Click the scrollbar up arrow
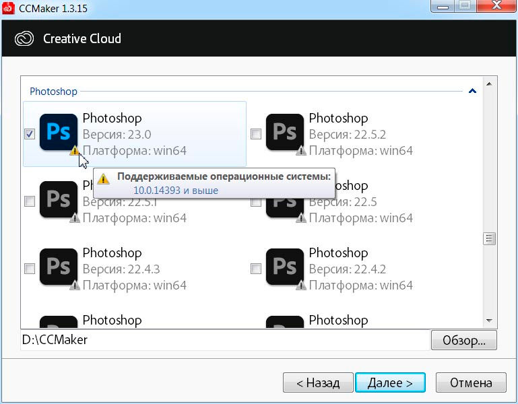 click(x=489, y=84)
